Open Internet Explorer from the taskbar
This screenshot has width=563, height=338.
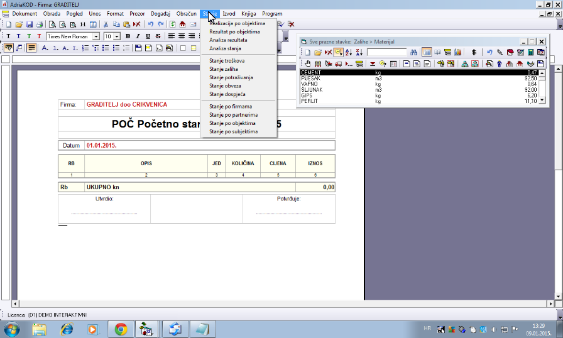click(67, 329)
